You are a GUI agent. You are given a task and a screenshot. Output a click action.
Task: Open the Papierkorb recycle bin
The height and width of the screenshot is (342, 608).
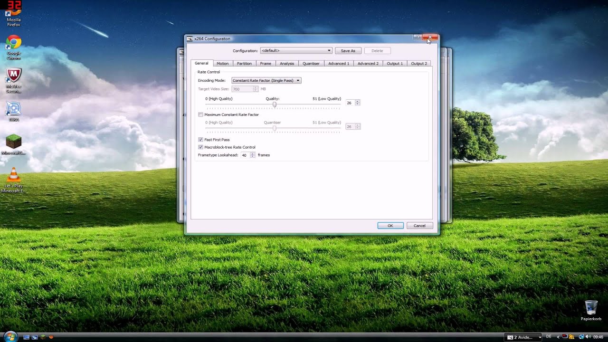(591, 310)
